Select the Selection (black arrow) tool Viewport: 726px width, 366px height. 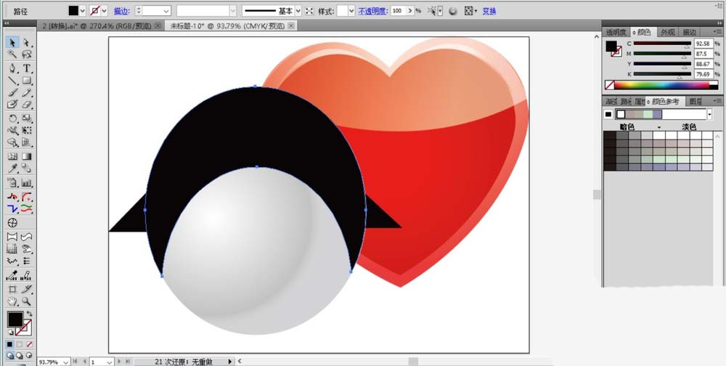[12, 43]
